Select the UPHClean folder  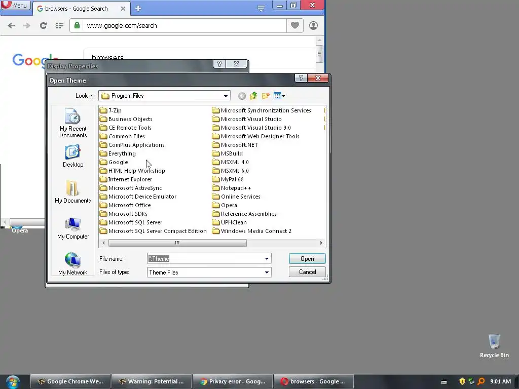coord(230,222)
